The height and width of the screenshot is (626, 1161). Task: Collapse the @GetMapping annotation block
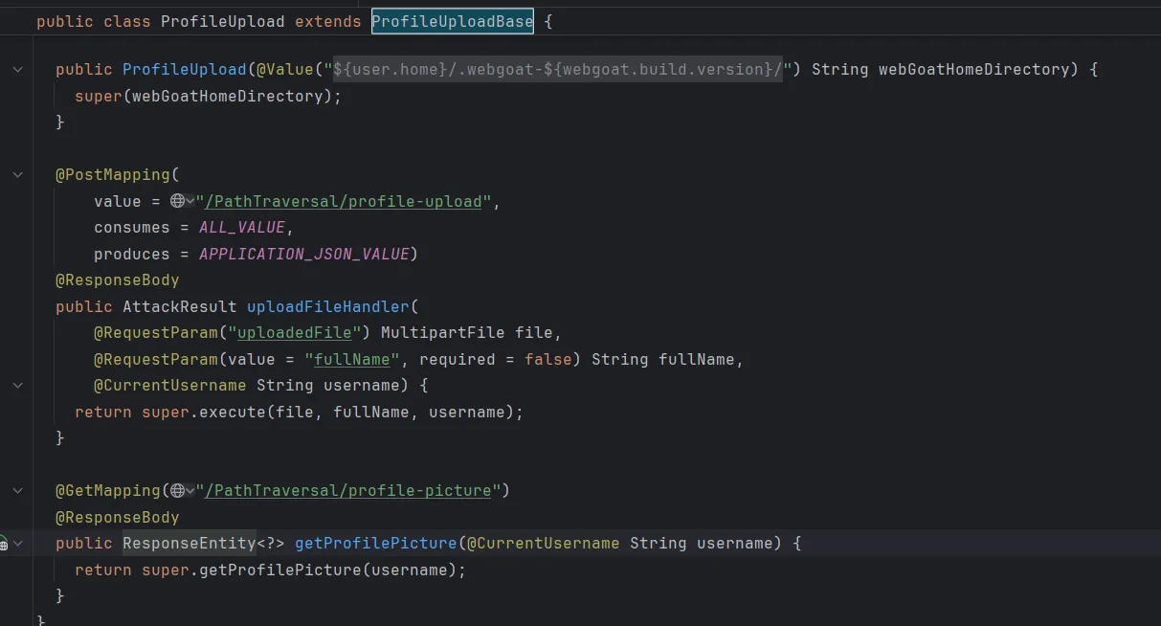click(x=17, y=491)
